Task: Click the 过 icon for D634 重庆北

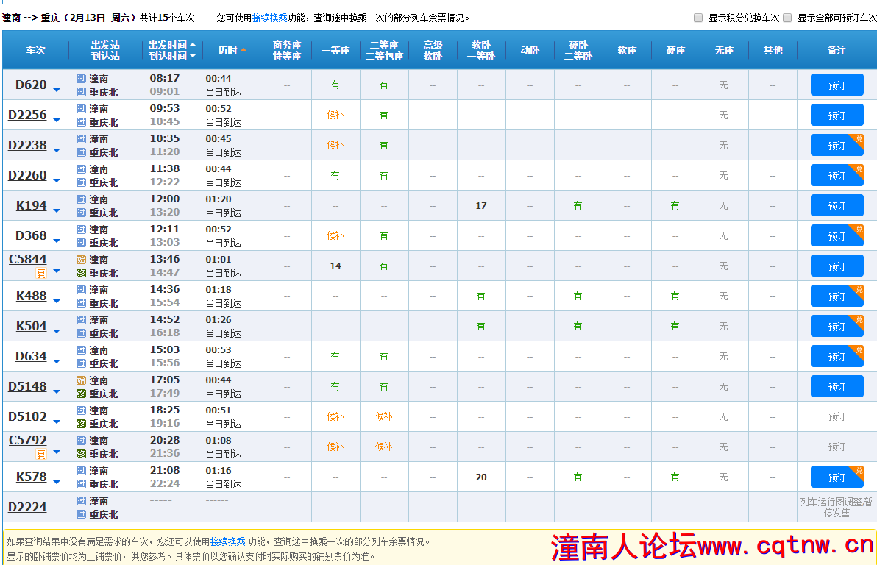Action: [81, 363]
